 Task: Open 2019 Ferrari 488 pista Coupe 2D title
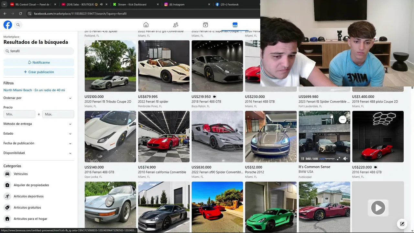tap(375, 102)
